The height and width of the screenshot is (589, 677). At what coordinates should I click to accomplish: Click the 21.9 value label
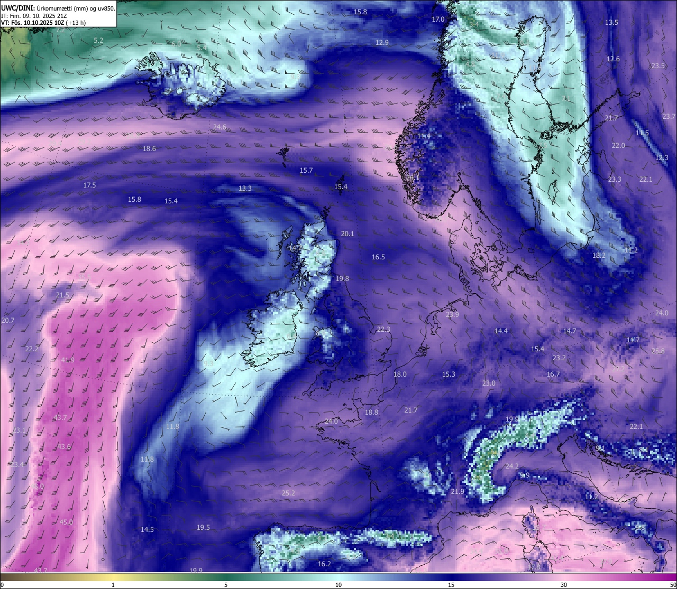click(x=457, y=491)
